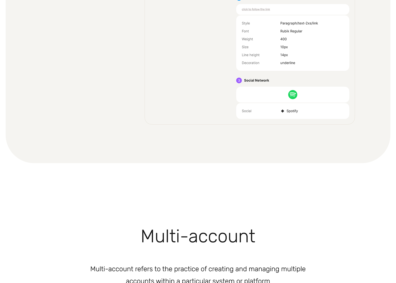Click the Style property label

click(x=246, y=23)
